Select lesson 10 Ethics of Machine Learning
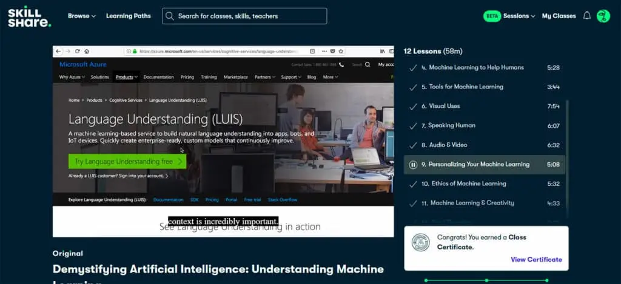621x284 pixels. click(485, 184)
